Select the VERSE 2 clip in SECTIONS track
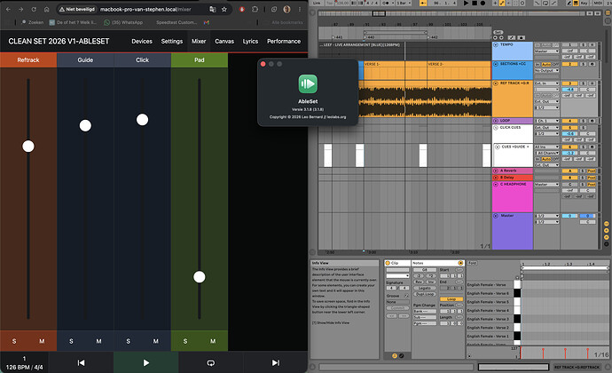This screenshot has width=612, height=373. (x=459, y=70)
